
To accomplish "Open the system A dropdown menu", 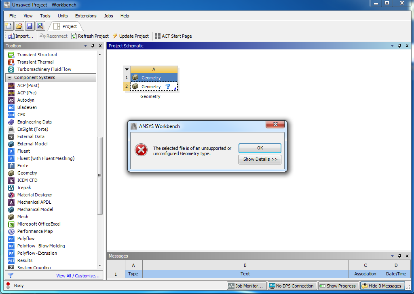I will click(x=127, y=70).
